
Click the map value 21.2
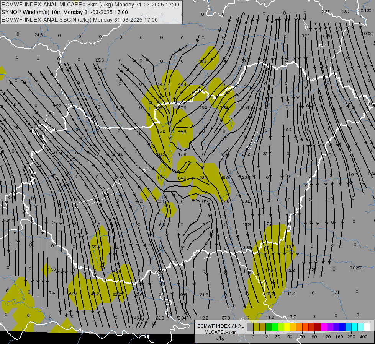click(204, 295)
